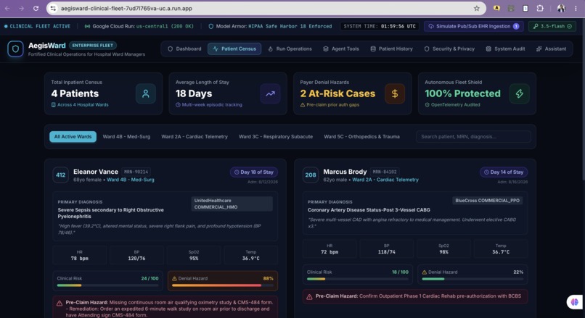
Task: Click Eleanor Vance's HR 78 bpm vital
Action: coord(79,255)
